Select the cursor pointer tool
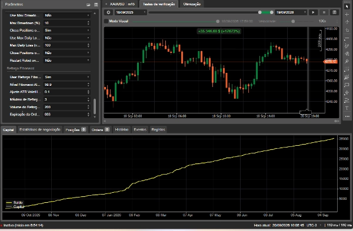Viewport: 353px width, 231px height. [x=347, y=6]
